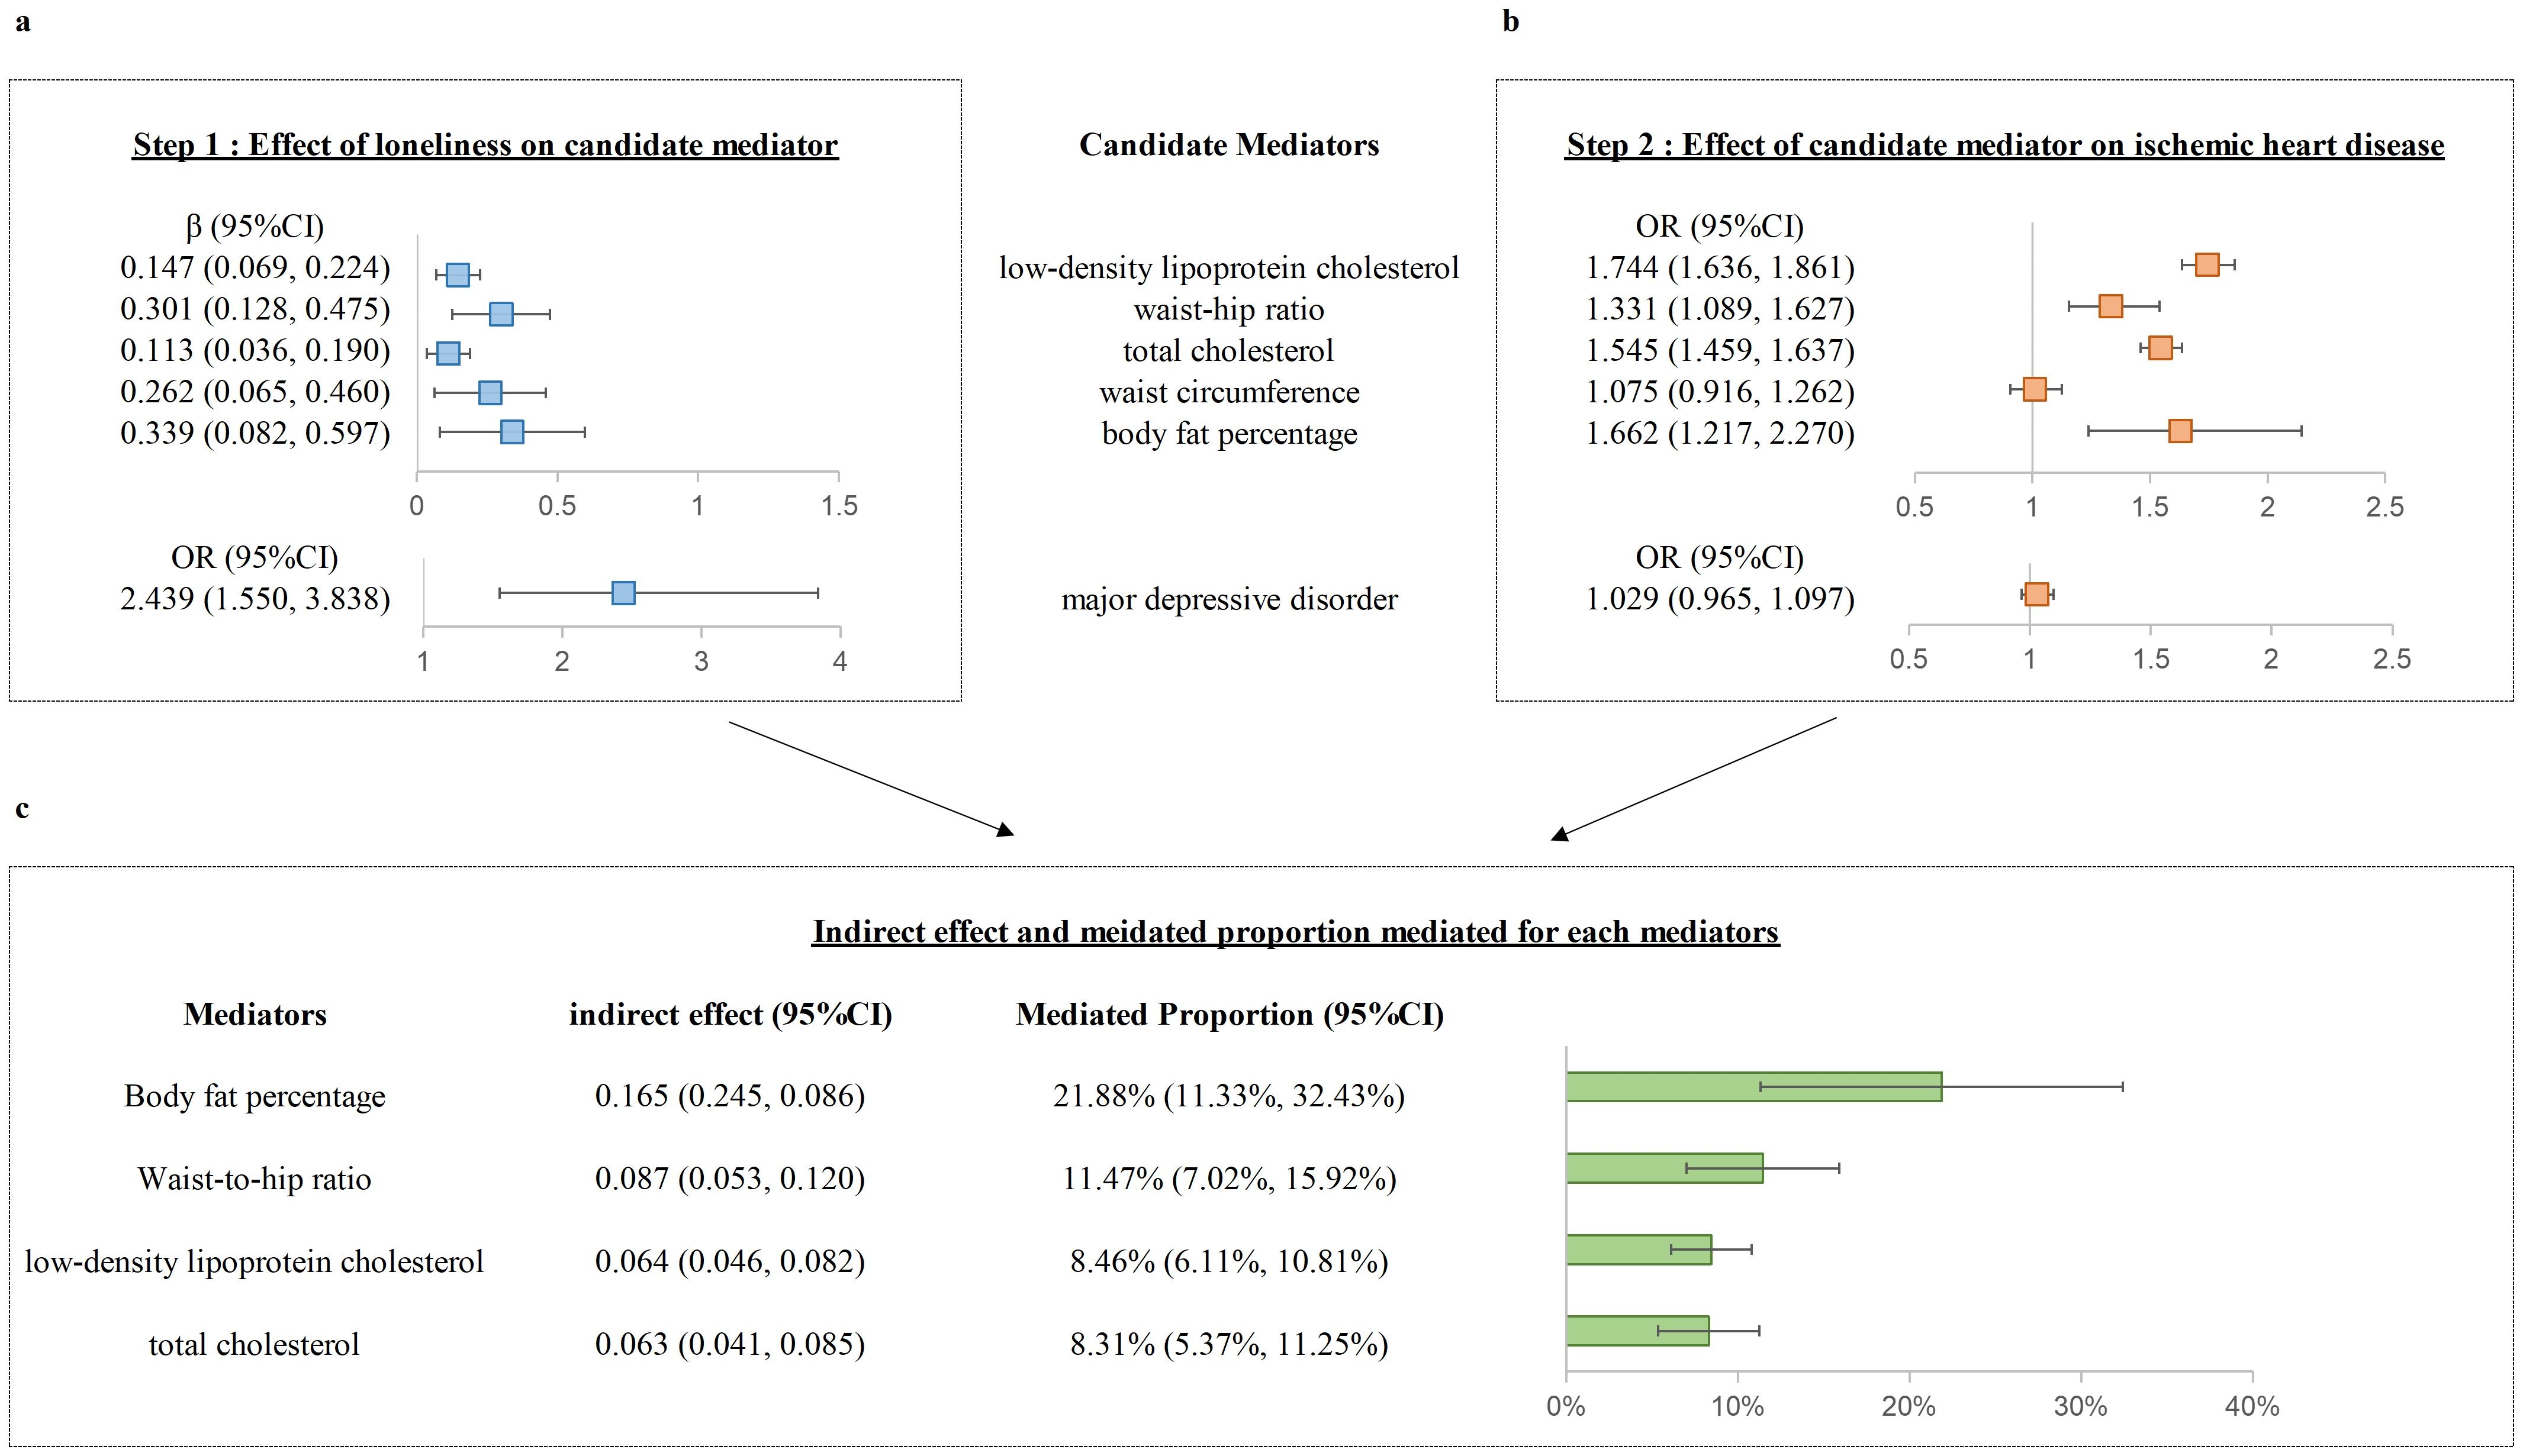Select the waist circumference mediator label
The image size is (2523, 1456).
click(x=1230, y=392)
